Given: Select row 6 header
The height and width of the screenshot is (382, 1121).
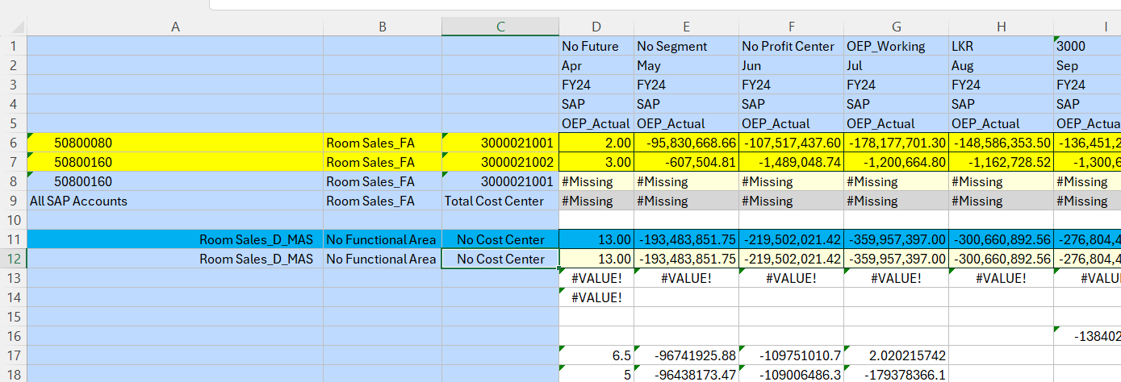Looking at the screenshot, I should click(x=13, y=143).
